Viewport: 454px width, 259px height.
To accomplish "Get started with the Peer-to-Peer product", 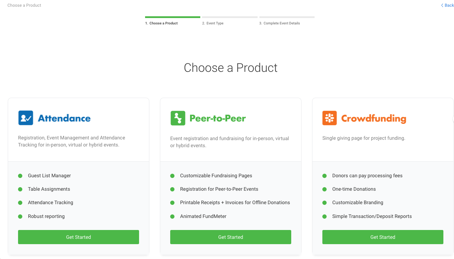I will (x=231, y=237).
